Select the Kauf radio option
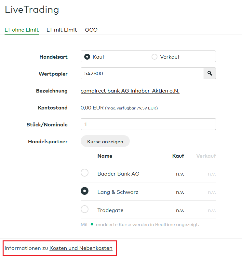The width and height of the screenshot is (242, 258). click(87, 57)
